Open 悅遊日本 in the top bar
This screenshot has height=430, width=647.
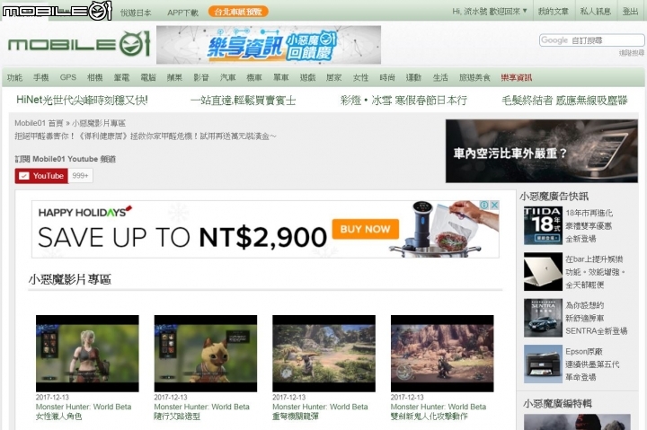click(x=136, y=13)
